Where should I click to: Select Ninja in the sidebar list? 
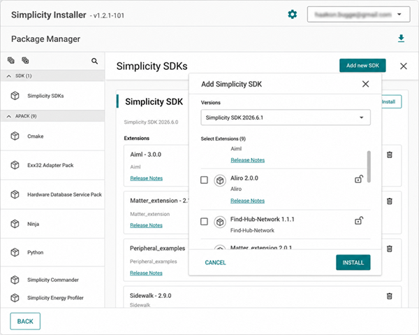coord(52,224)
